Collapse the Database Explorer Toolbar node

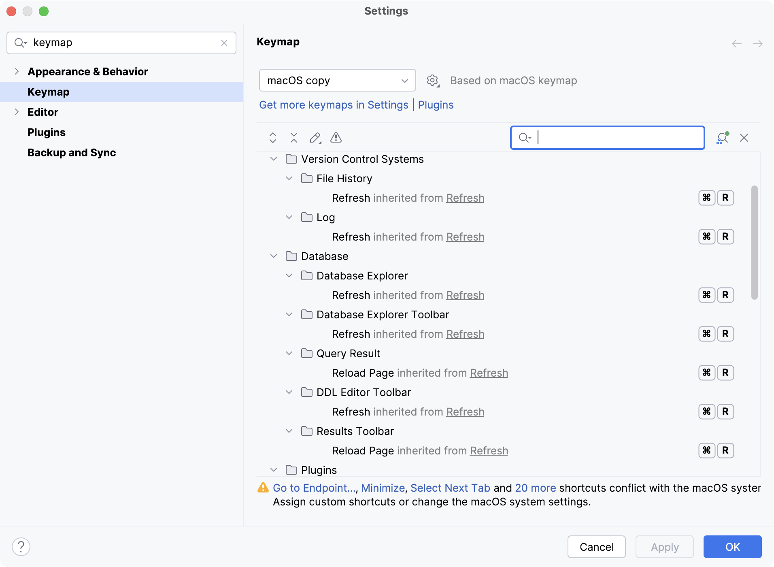pyautogui.click(x=289, y=314)
